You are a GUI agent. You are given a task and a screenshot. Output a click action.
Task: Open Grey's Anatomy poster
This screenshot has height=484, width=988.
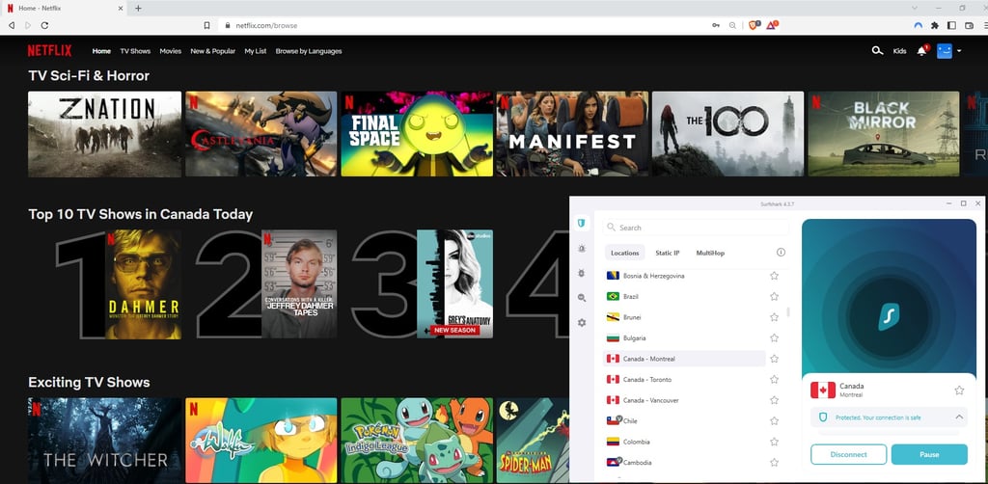(455, 284)
